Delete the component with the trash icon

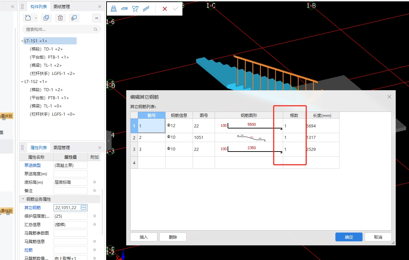(60, 18)
